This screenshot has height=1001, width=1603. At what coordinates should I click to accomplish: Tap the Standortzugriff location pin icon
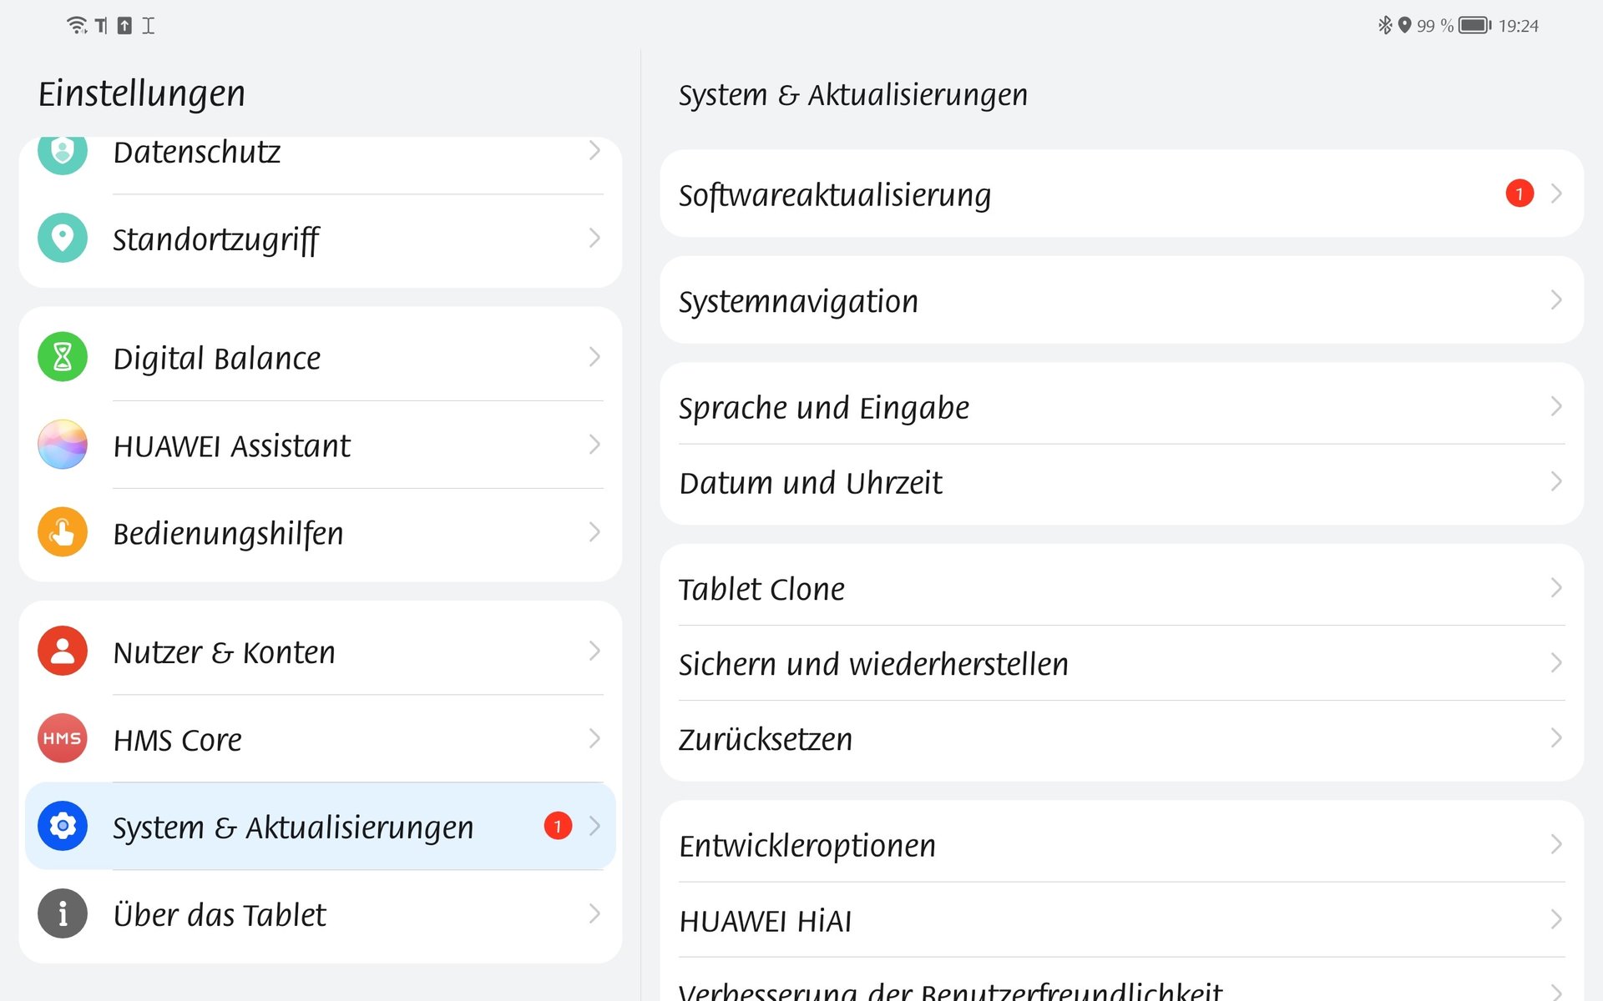(x=63, y=239)
